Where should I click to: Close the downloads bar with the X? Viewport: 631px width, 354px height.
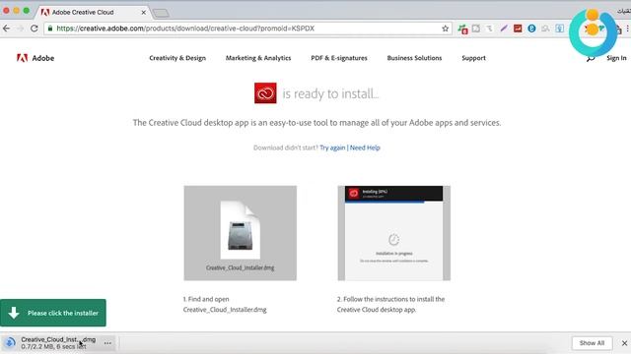(624, 343)
